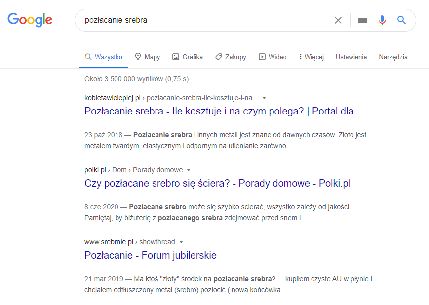Screen dimensions: 429x305
Task: Switch to the Mapy tab
Action: (x=147, y=57)
